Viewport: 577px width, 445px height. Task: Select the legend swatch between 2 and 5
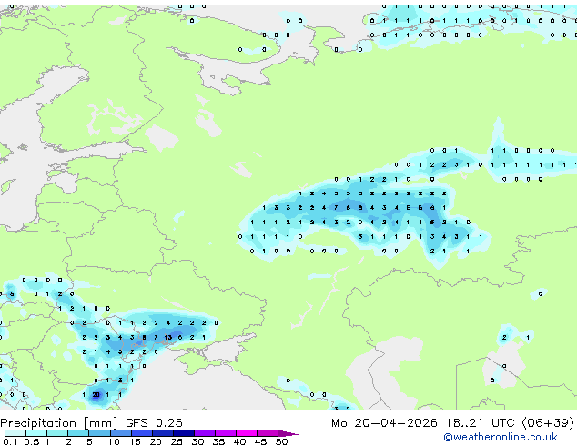click(x=78, y=433)
